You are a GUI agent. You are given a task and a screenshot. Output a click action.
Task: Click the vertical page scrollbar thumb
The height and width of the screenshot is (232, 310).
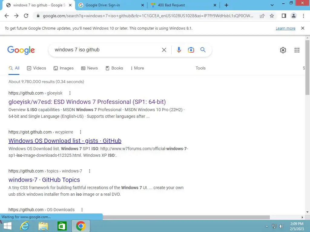pos(307,67)
